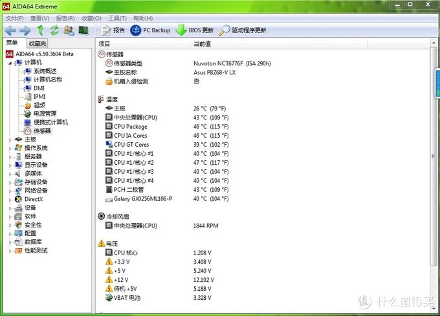This screenshot has width=440, height=316.
Task: Click the 性能测试 tree icon
Action: (18, 251)
